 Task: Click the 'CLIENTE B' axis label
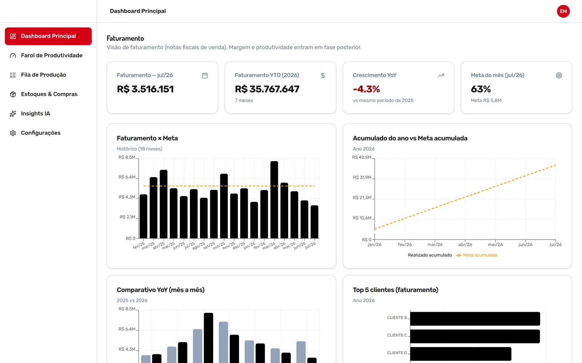point(397,318)
